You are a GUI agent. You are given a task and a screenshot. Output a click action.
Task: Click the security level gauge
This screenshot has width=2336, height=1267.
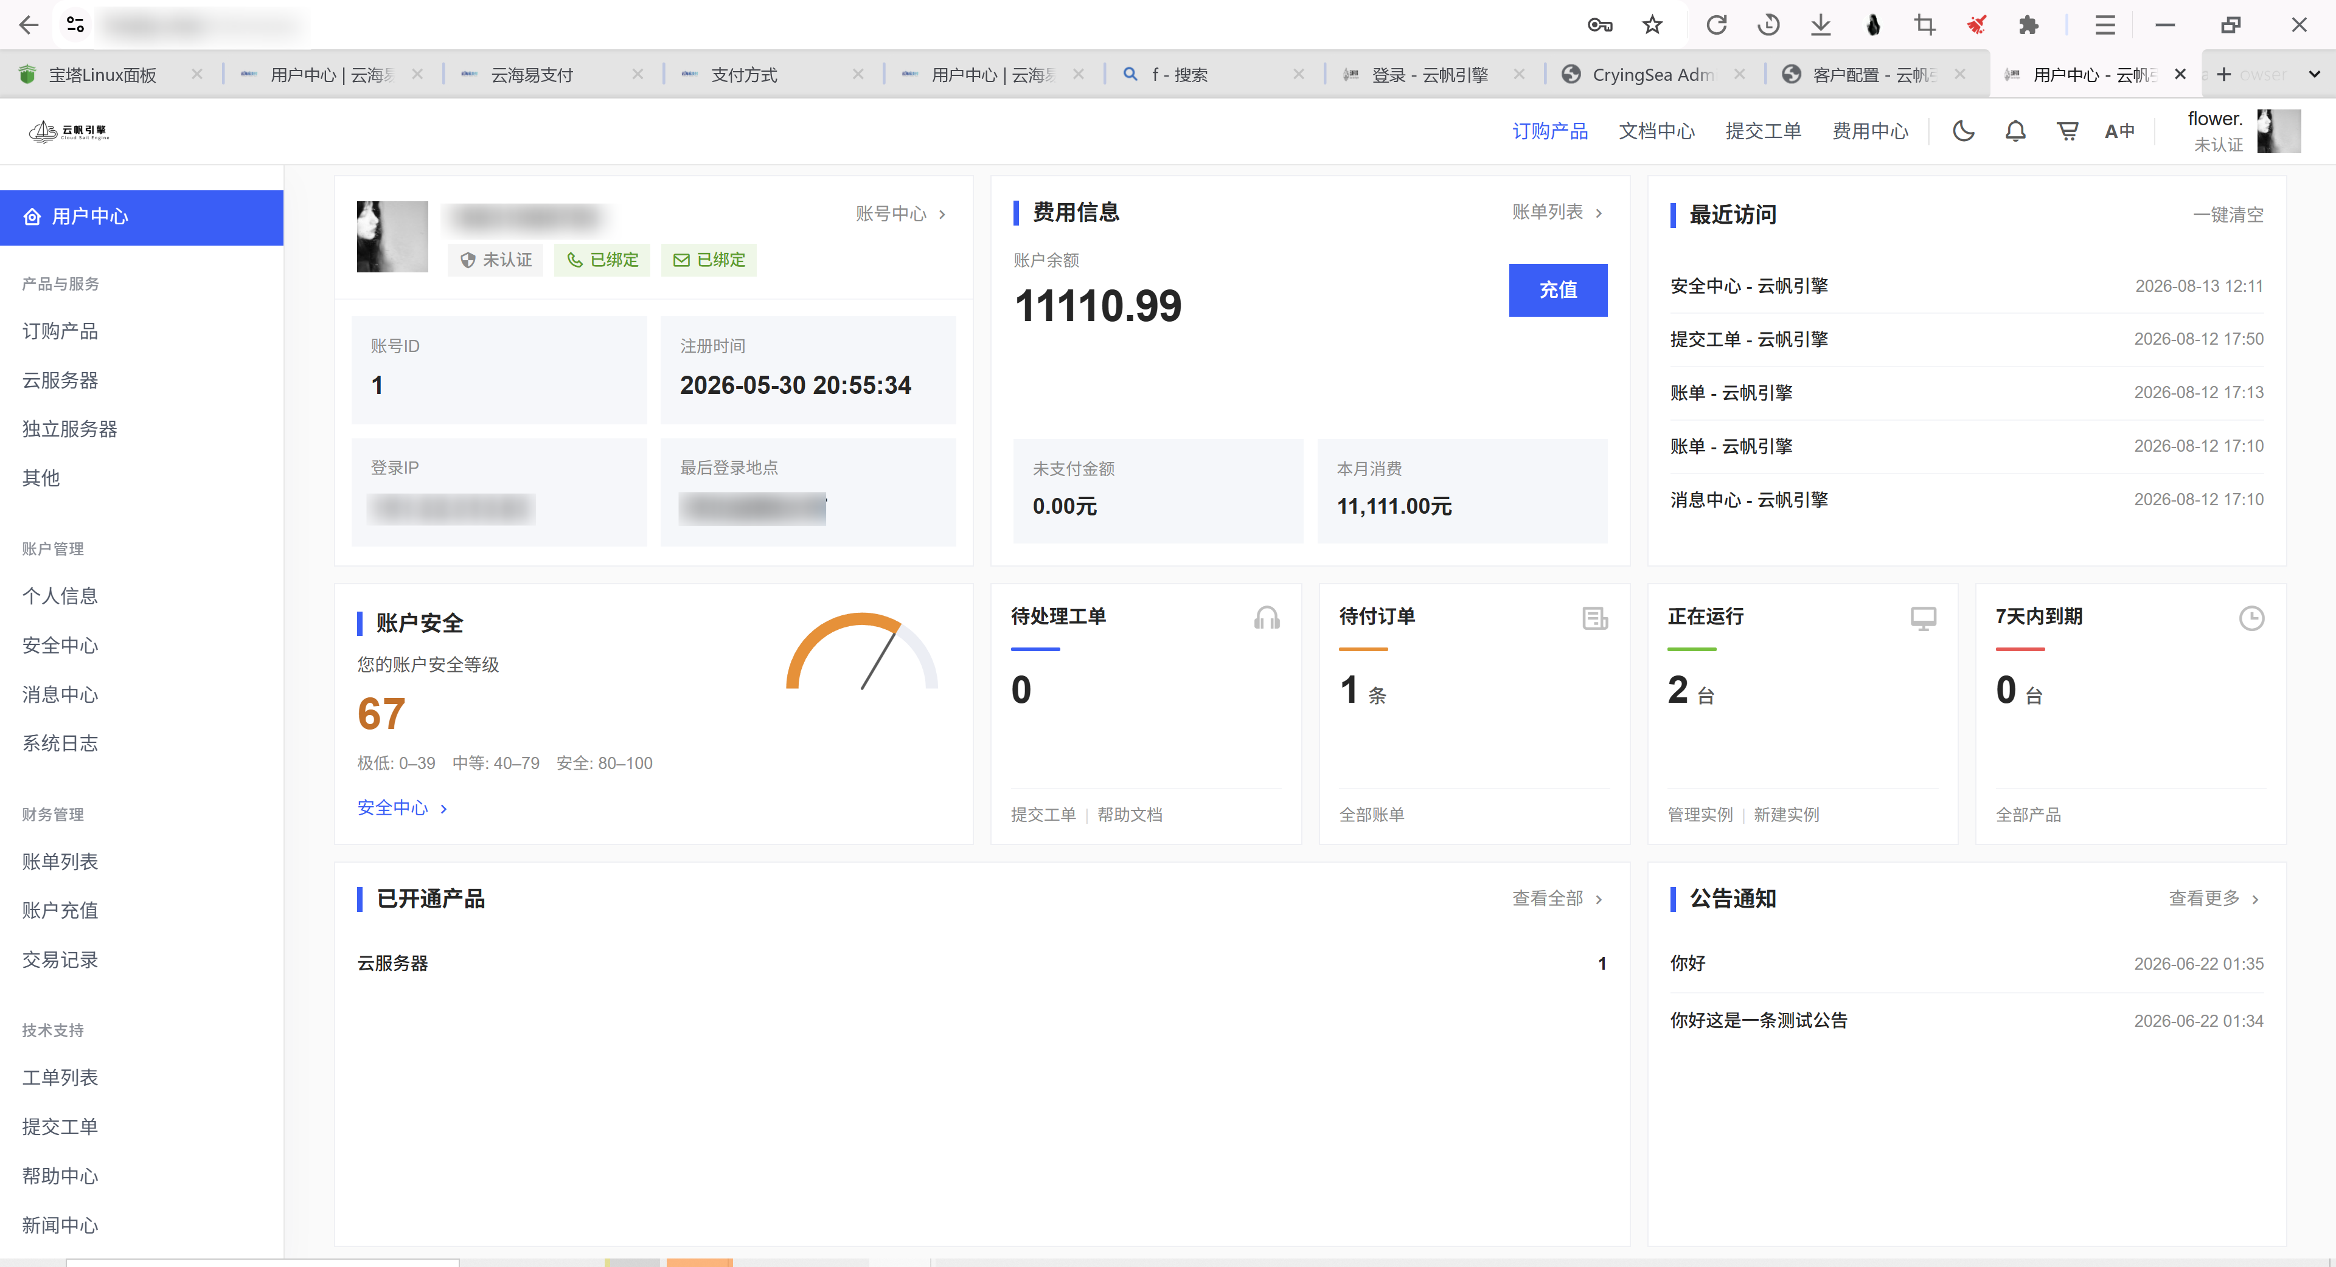(861, 652)
